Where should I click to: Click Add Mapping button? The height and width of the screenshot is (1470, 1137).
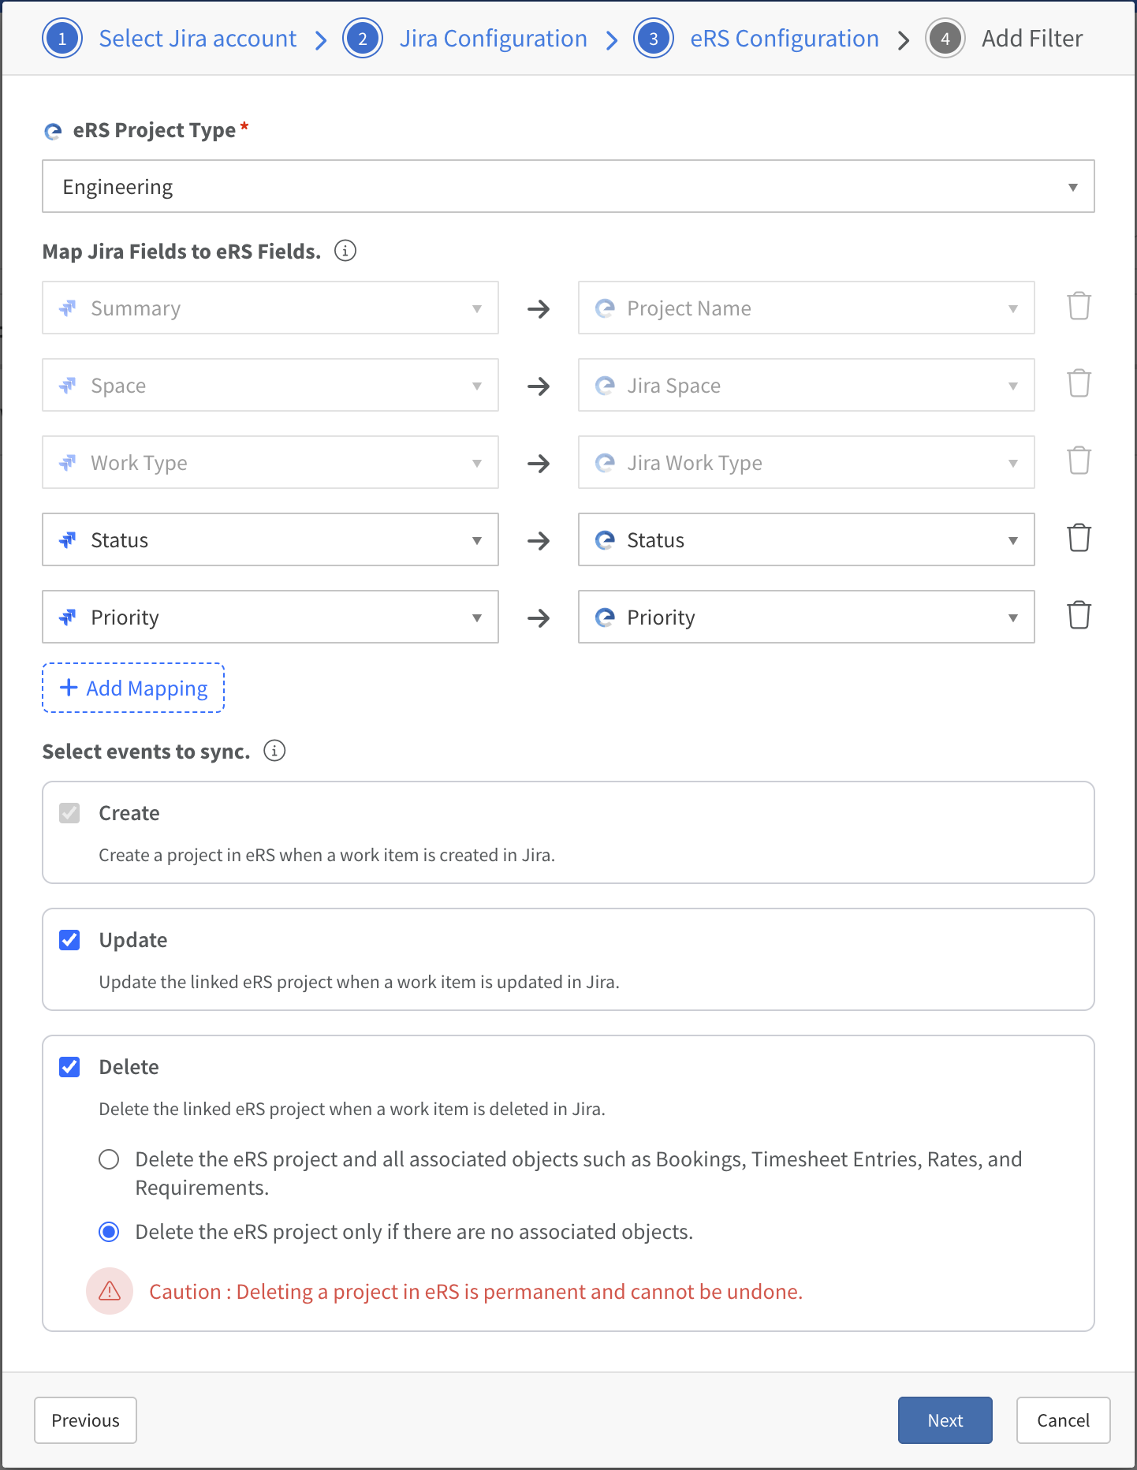coord(133,688)
